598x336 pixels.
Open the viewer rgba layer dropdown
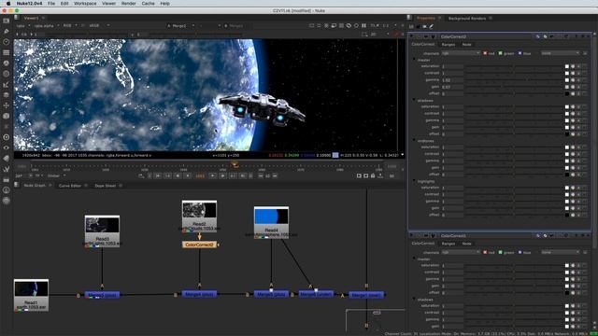tap(22, 25)
